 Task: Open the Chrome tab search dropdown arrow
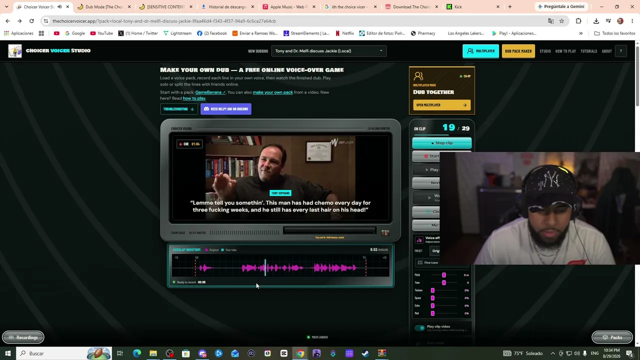click(6, 7)
